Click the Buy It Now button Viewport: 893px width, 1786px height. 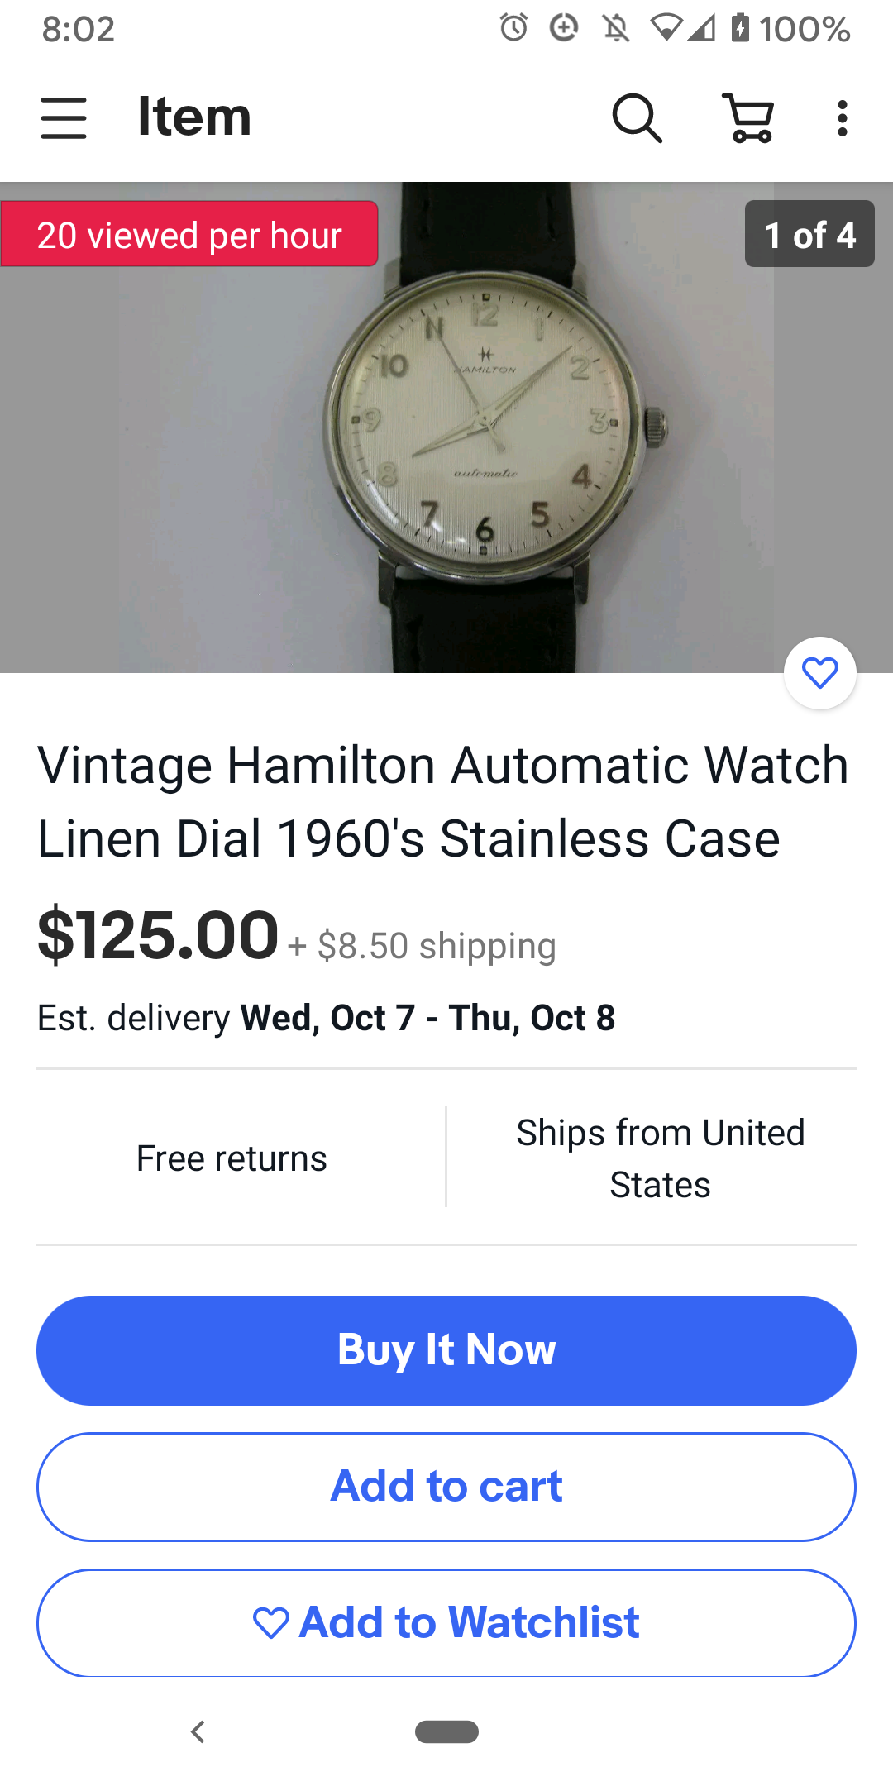[x=446, y=1350]
